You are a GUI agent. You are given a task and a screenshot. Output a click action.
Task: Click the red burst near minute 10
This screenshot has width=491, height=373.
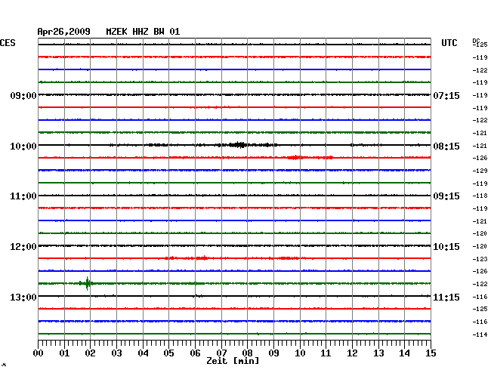(295, 158)
